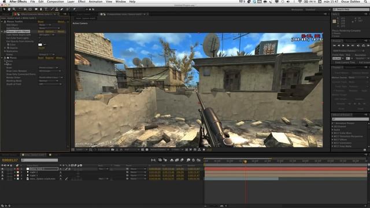This screenshot has width=370, height=208.
Task: Toggle the Plexus Lights Object effect switch
Action: tap(5, 31)
